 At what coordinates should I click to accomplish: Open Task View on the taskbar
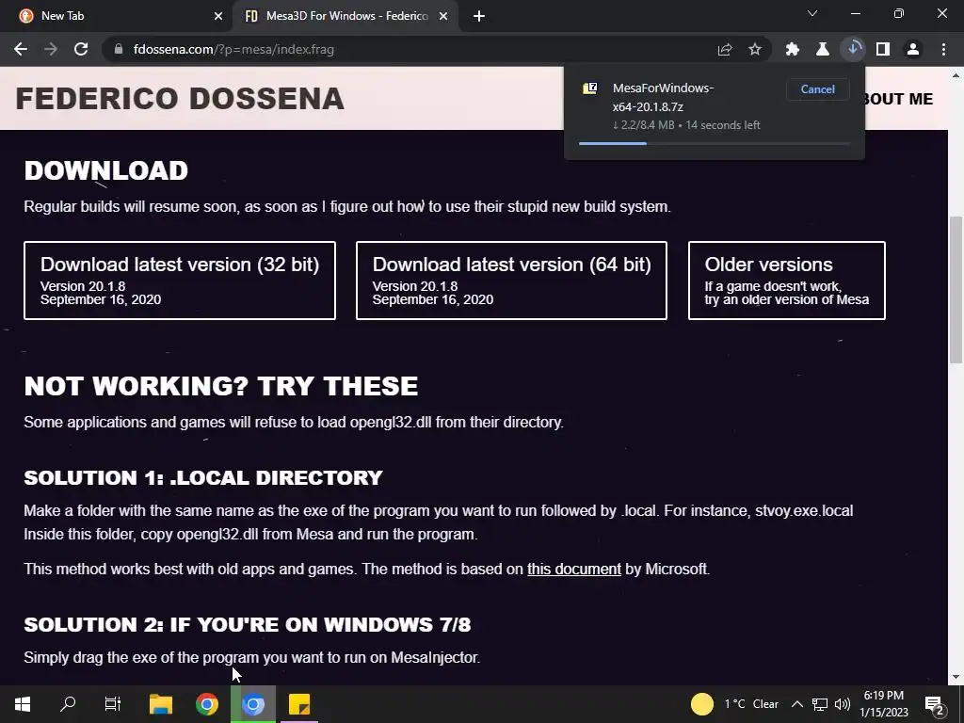coord(113,704)
